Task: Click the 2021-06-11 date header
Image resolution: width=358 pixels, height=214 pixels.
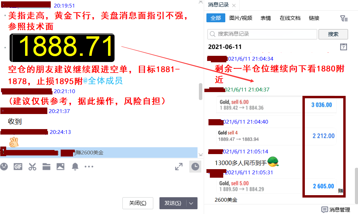Action: (225, 47)
